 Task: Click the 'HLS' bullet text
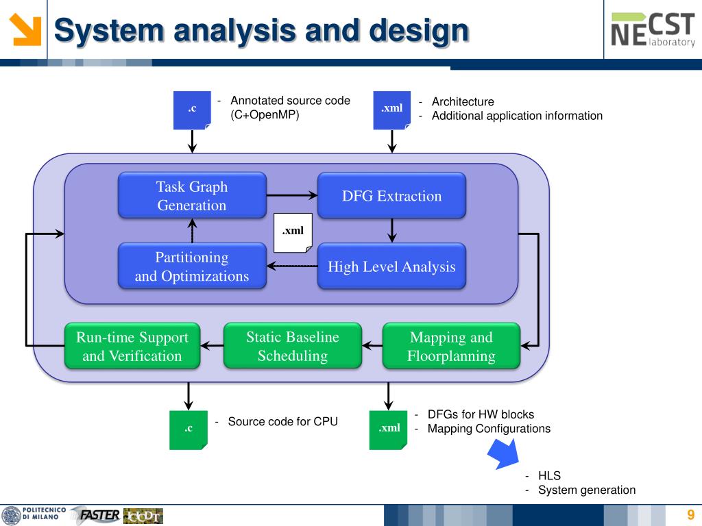549,475
